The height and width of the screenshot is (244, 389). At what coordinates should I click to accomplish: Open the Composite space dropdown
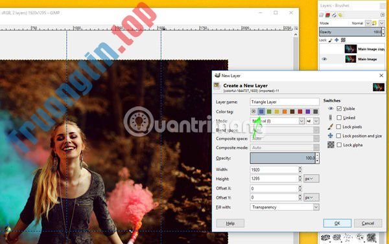pyautogui.click(x=285, y=139)
